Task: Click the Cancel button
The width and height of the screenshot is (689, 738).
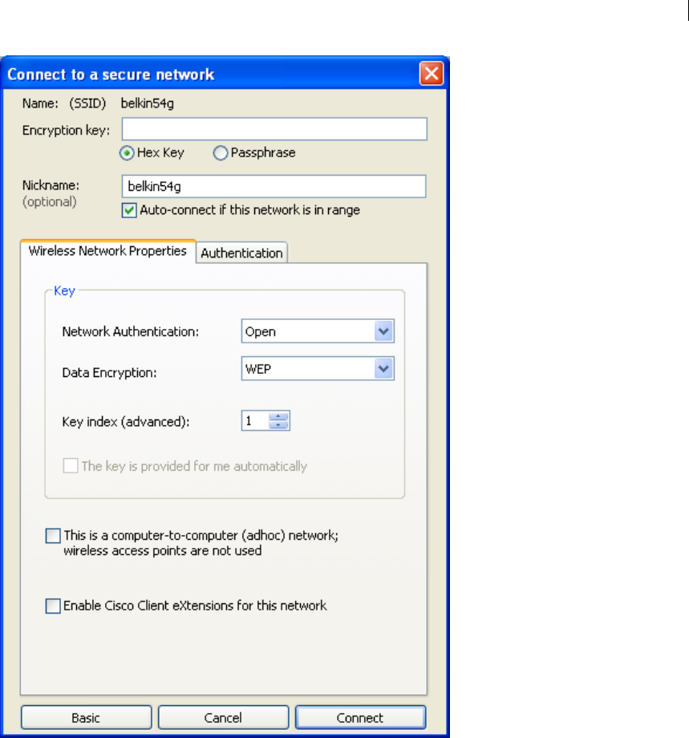Action: click(223, 718)
